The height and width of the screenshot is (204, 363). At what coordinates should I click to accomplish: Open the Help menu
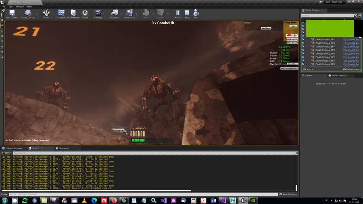click(29, 6)
